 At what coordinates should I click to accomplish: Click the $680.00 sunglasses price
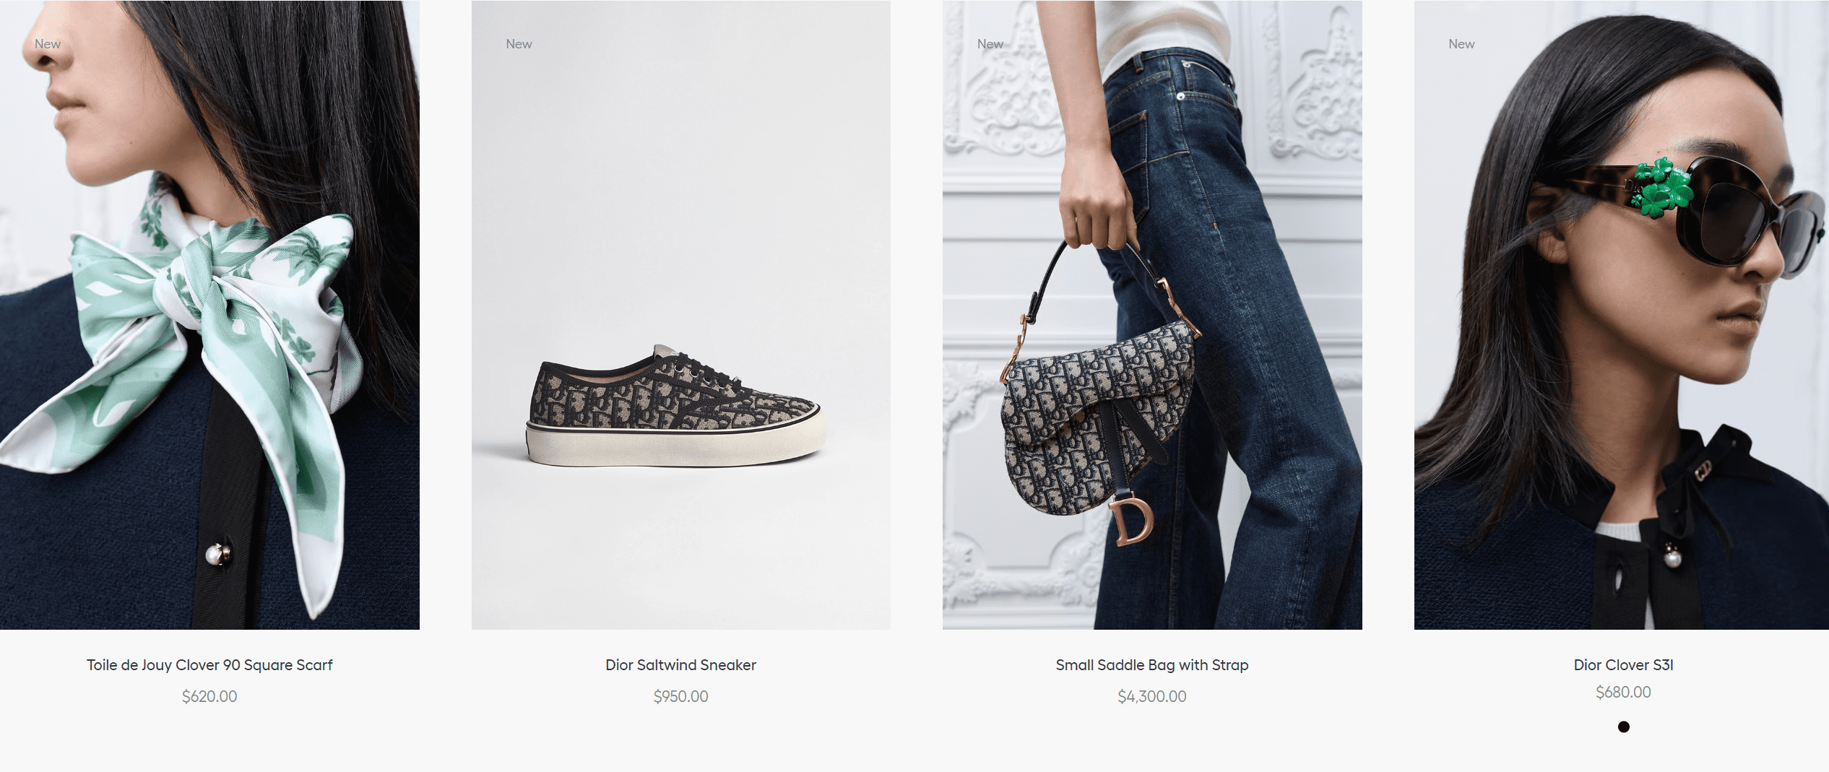click(1624, 692)
